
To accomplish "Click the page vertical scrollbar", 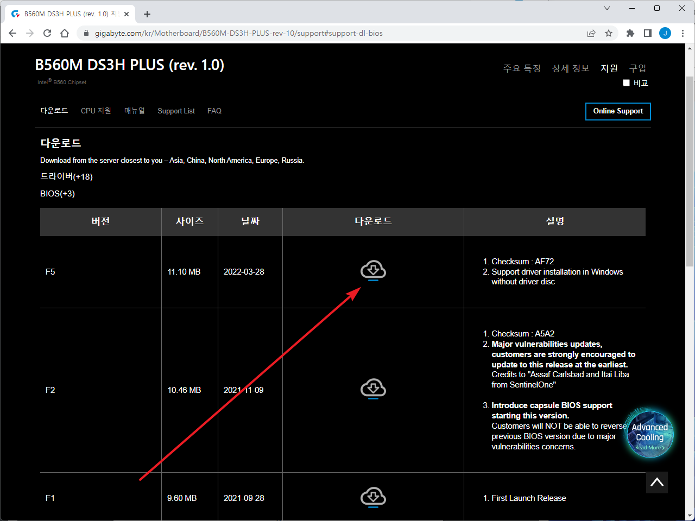I will pyautogui.click(x=690, y=171).
